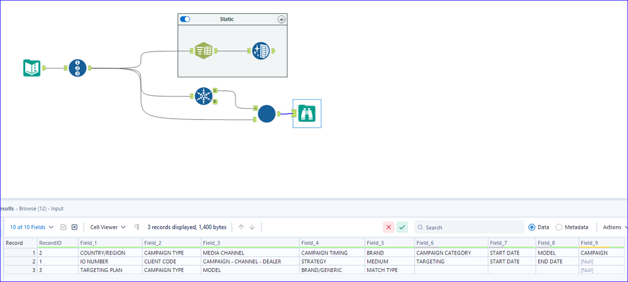The image size is (628, 282).
Task: Select the Metadata radio button
Action: coord(559,227)
